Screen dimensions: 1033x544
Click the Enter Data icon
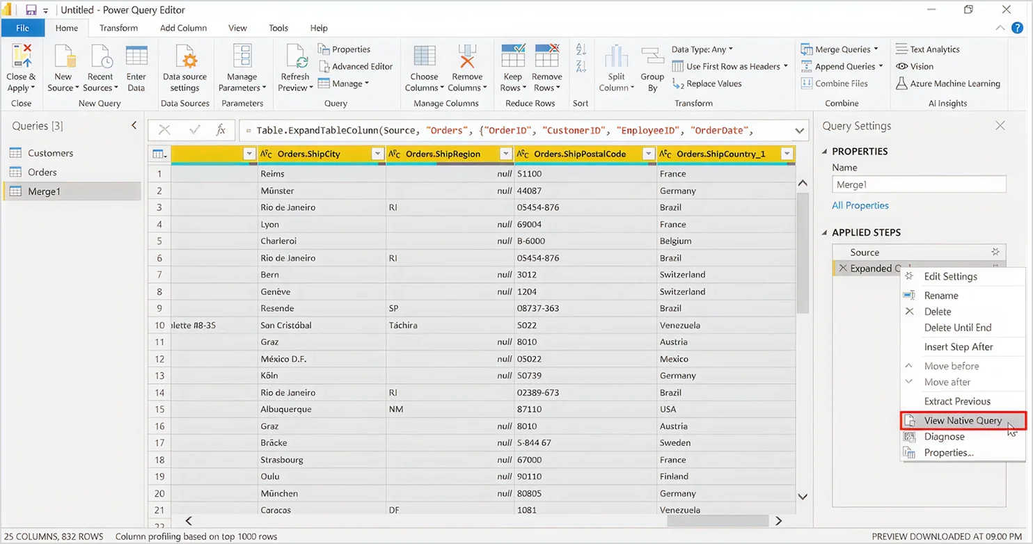tap(136, 56)
